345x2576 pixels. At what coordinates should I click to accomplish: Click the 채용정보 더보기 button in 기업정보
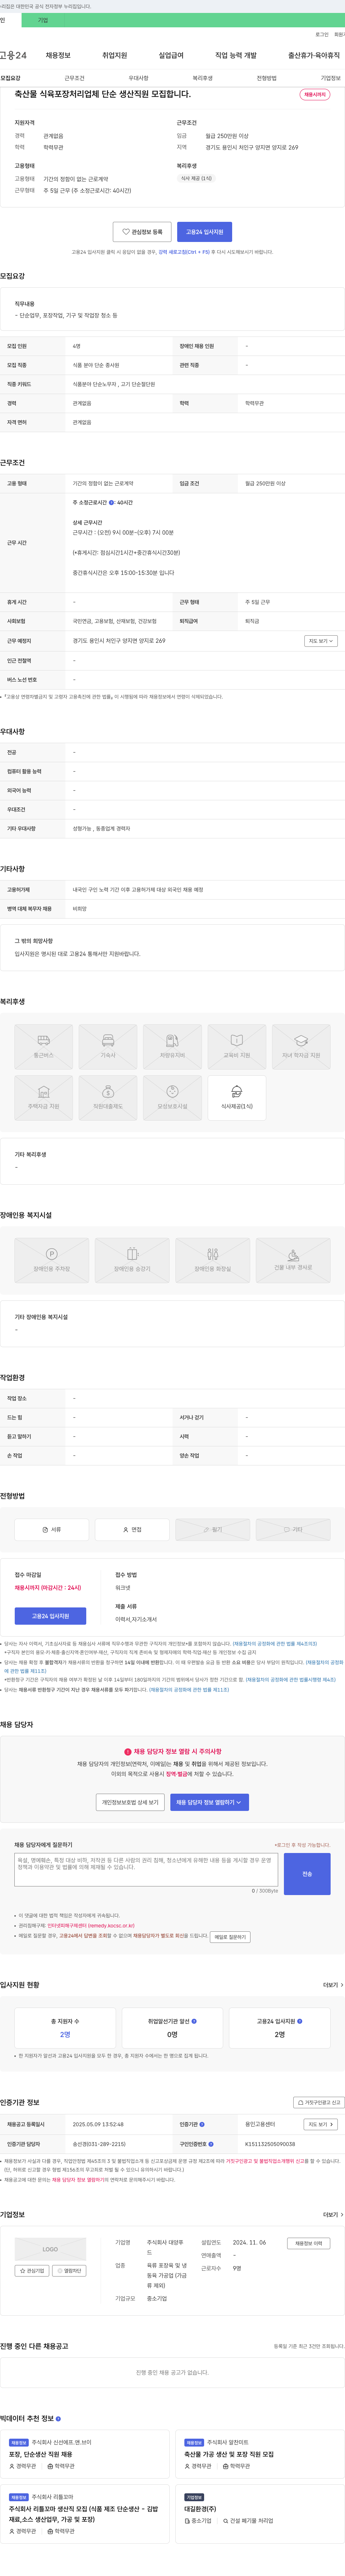coord(308,2243)
